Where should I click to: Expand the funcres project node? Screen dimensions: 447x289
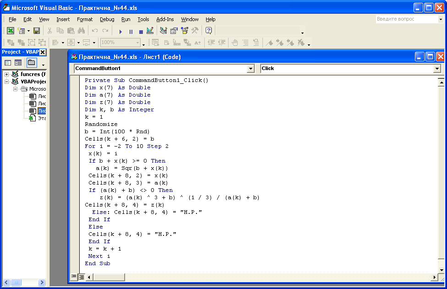pyautogui.click(x=6, y=74)
